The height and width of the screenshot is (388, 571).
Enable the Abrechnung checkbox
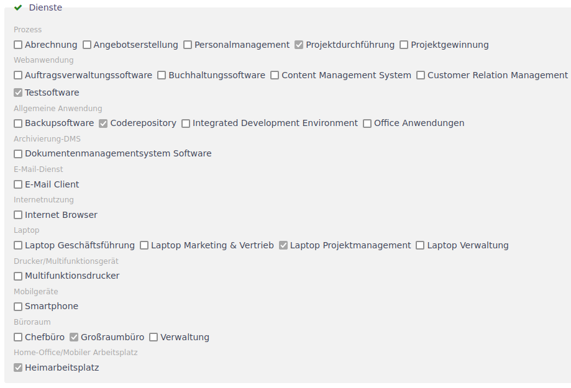18,45
